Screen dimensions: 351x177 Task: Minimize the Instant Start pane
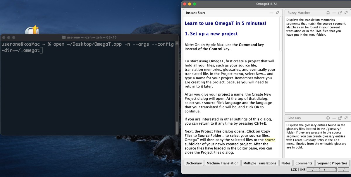(272, 13)
